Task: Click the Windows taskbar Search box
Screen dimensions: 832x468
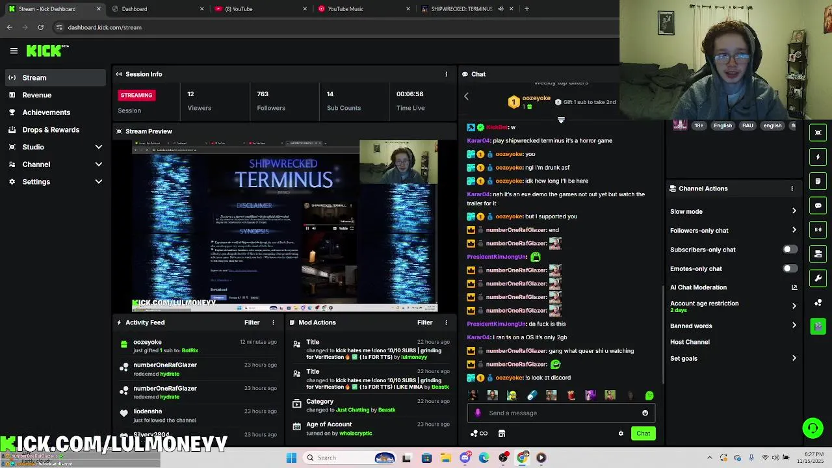Action: [351, 458]
